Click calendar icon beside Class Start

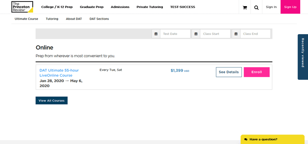coord(196,34)
